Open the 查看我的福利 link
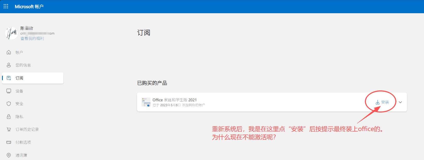Screen dimensions: 424x160 point(32,38)
